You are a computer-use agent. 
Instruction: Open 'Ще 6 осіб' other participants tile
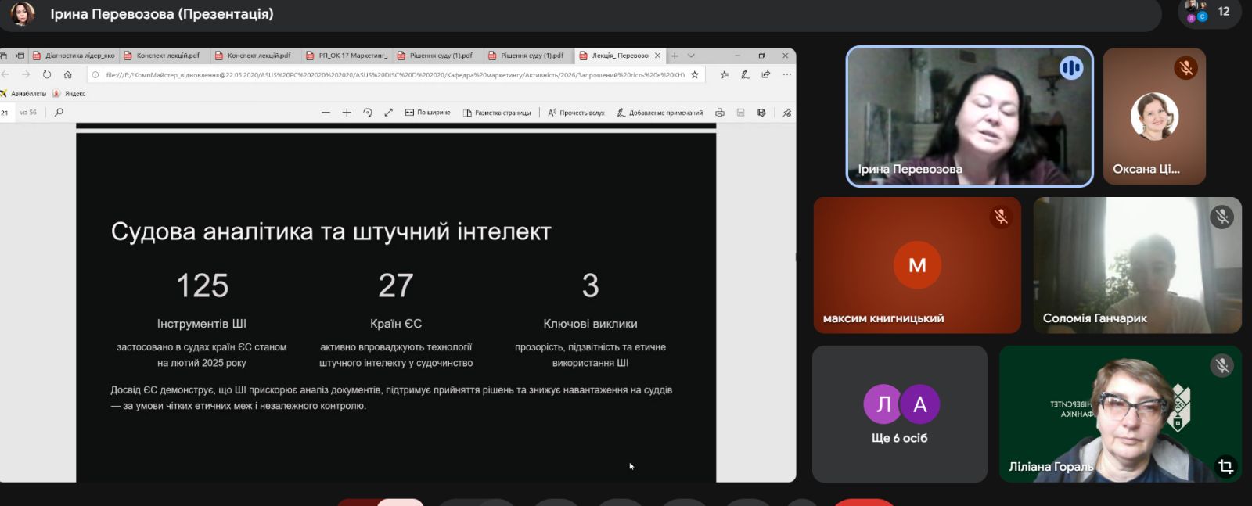900,414
